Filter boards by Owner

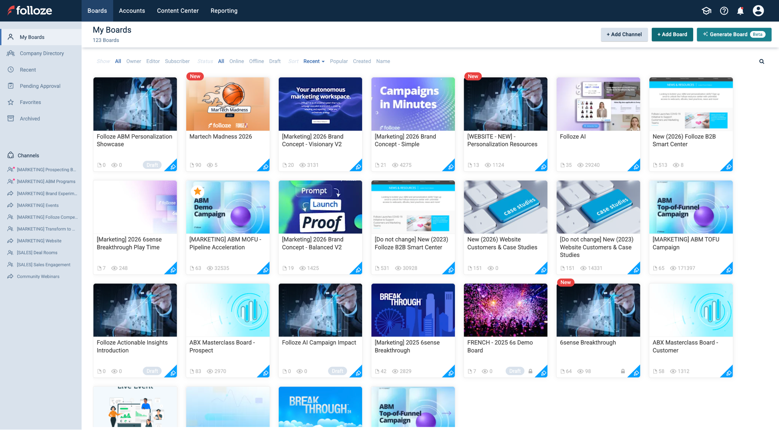(134, 61)
